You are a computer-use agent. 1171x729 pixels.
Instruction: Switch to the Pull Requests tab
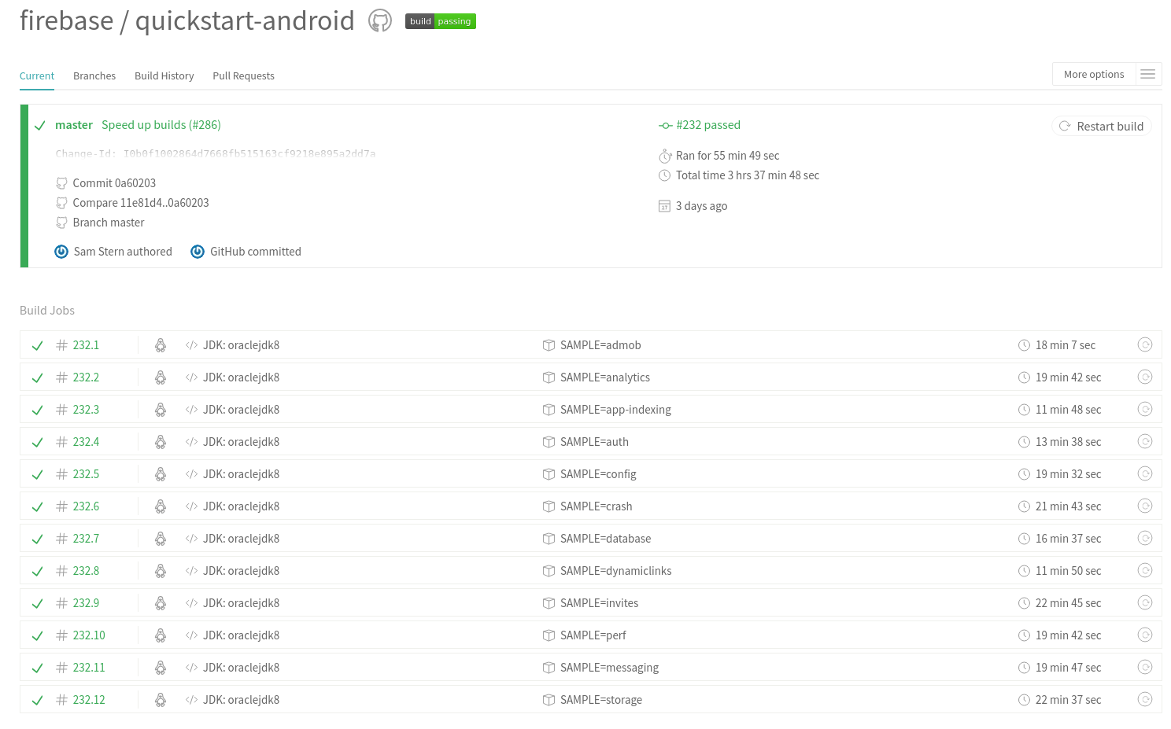coord(243,75)
